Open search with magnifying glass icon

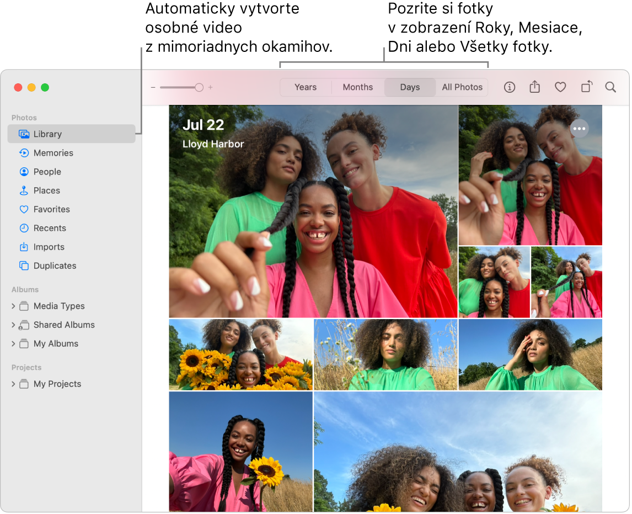pyautogui.click(x=610, y=87)
